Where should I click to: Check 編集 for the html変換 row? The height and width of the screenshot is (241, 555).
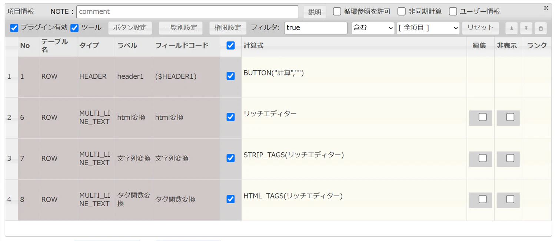tap(482, 117)
